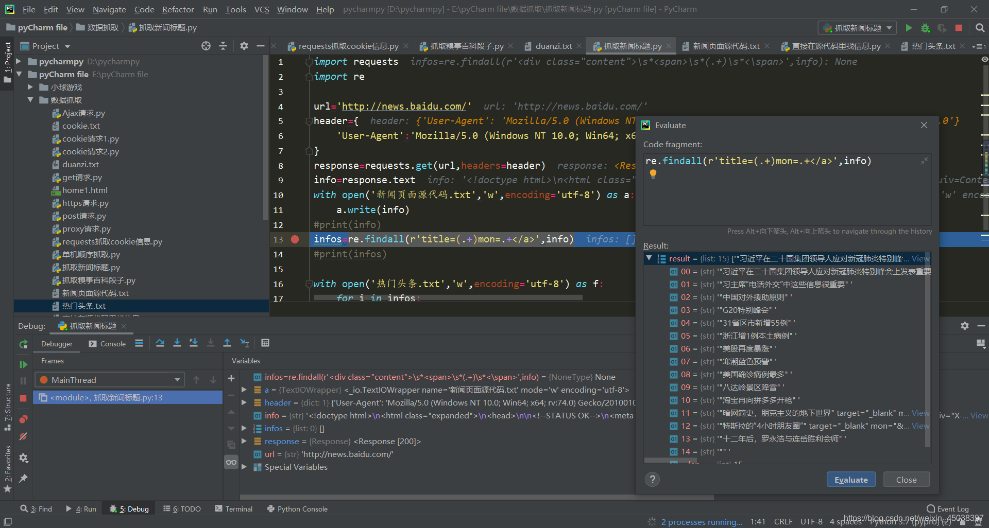Screen dimensions: 989x528
Task: Click Resume Program in debug sidebar
Action: (x=23, y=364)
